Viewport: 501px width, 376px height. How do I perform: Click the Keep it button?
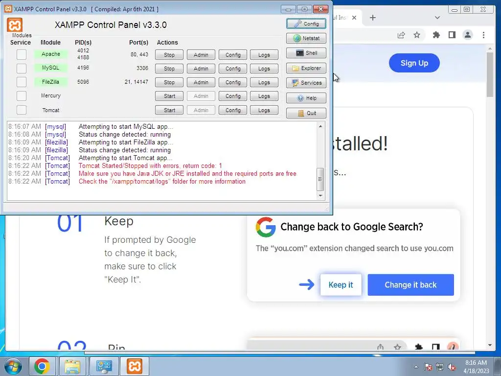341,284
